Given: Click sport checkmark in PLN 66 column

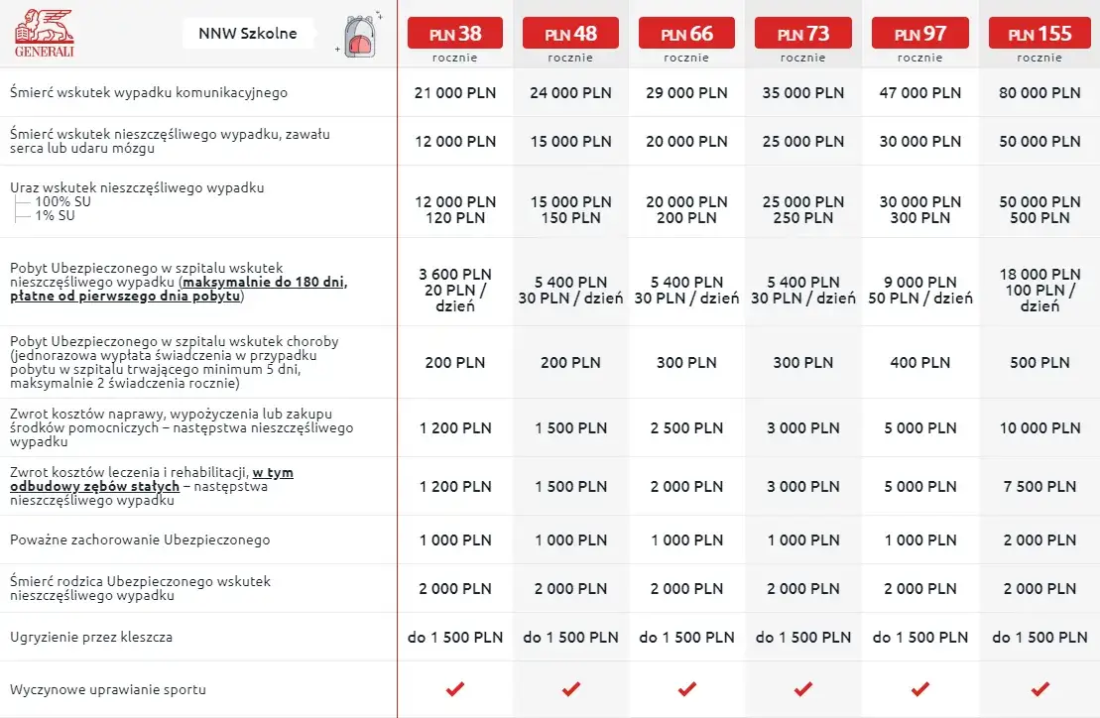Looking at the screenshot, I should click(x=686, y=689).
